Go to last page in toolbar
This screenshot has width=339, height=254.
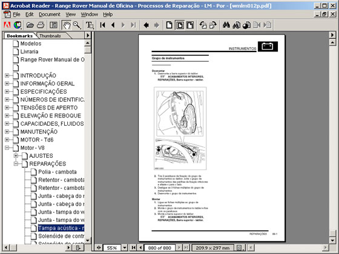coord(133,25)
